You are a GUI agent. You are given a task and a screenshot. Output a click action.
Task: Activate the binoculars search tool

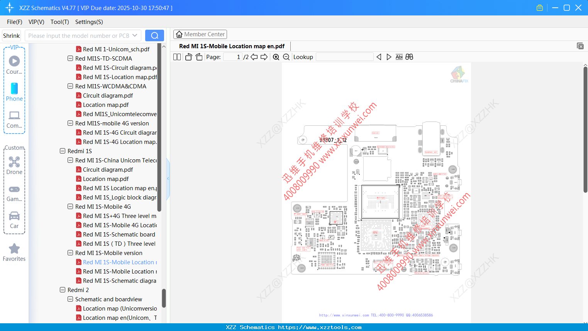click(x=409, y=57)
